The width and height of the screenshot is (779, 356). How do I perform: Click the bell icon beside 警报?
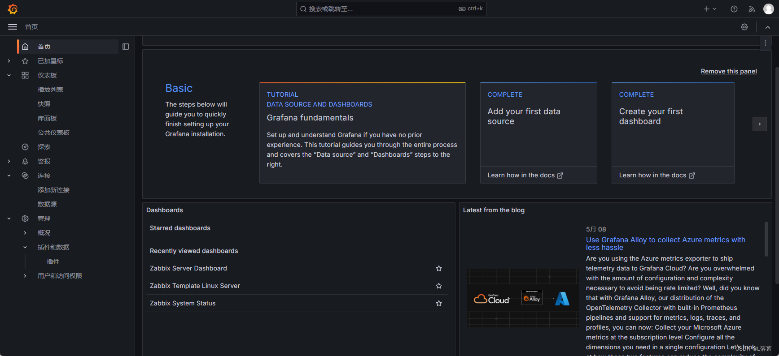[25, 161]
